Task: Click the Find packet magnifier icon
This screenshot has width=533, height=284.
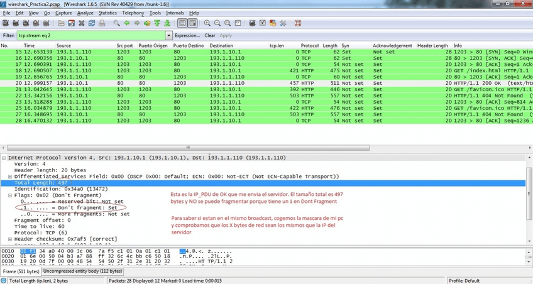Action: 117,23
